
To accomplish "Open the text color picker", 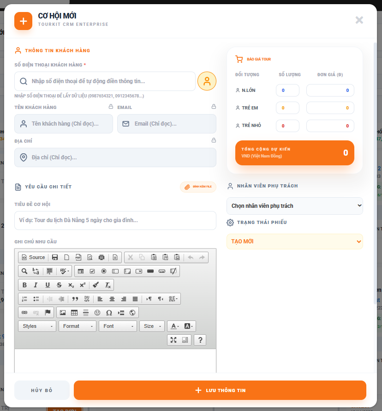I will click(174, 326).
